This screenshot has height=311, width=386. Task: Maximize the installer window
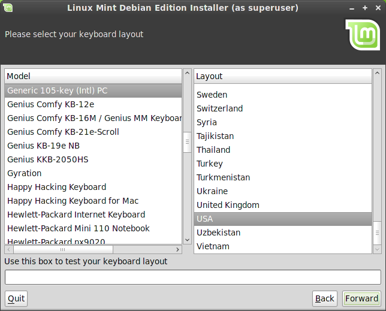(364, 8)
